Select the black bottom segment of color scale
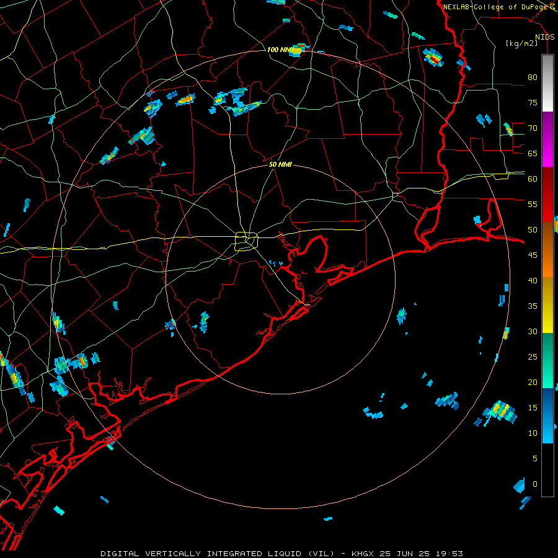The width and height of the screenshot is (558, 558). pyautogui.click(x=547, y=470)
